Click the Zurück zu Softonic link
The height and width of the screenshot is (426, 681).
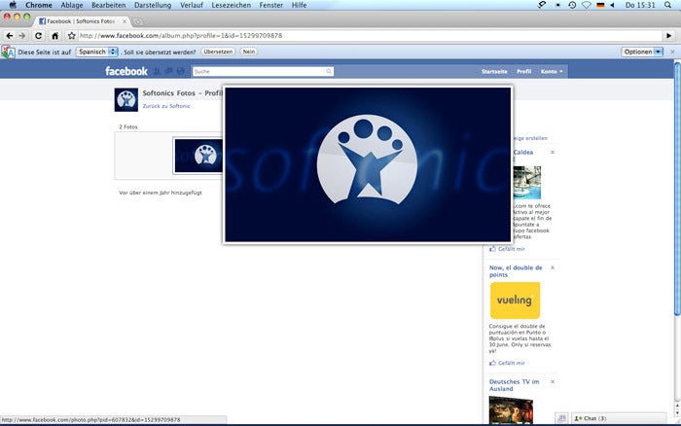(166, 106)
